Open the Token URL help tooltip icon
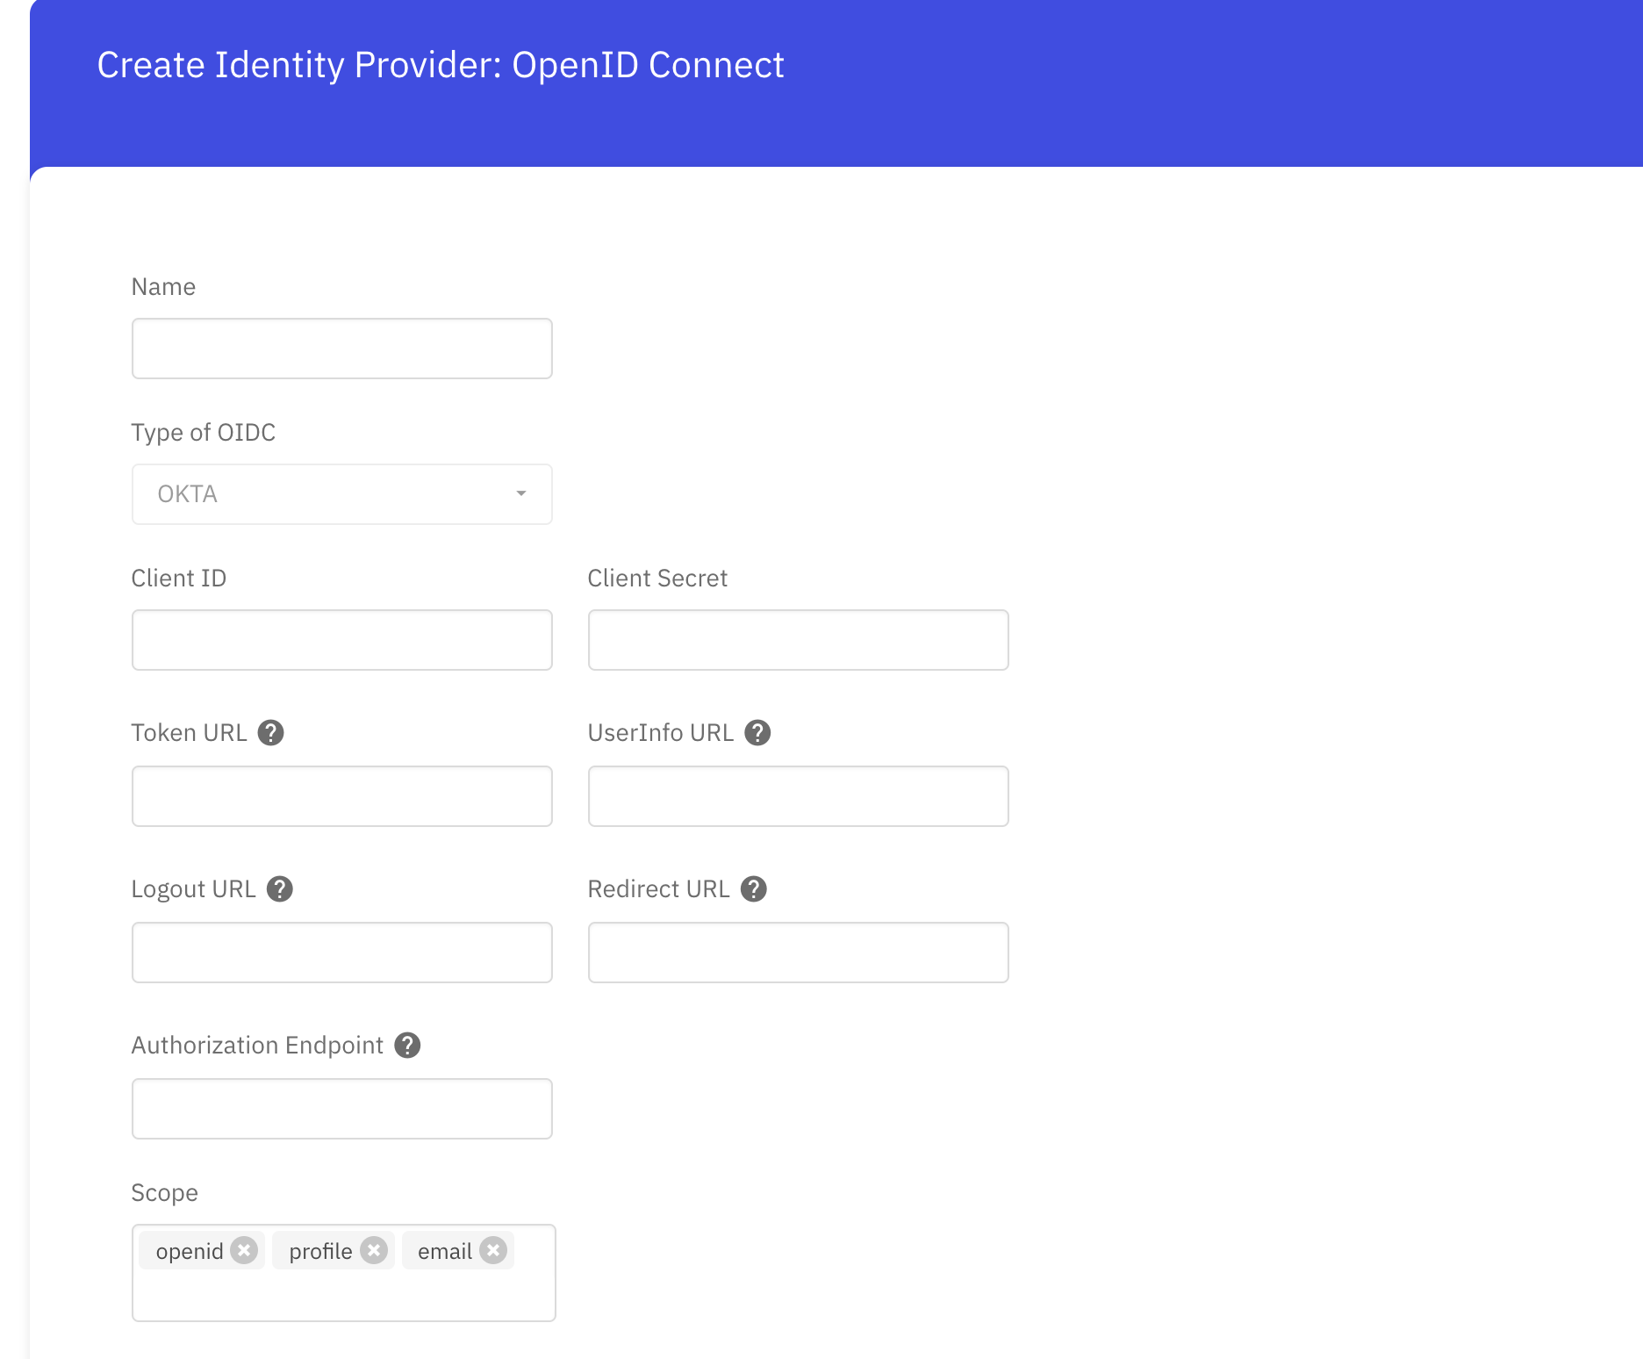 point(271,732)
